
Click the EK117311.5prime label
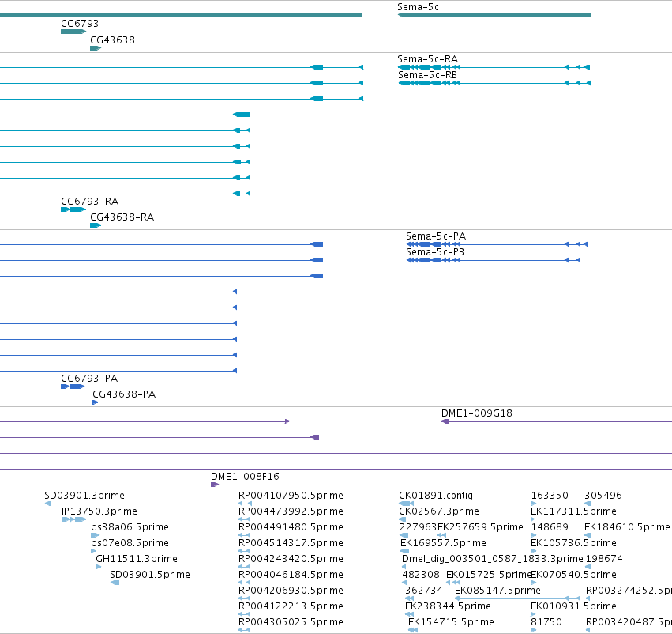(573, 511)
